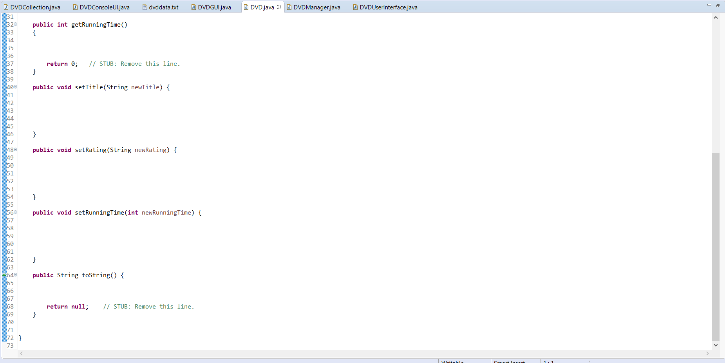This screenshot has width=725, height=363.
Task: Click the horizontal scrollbar left arrow
Action: coord(22,353)
